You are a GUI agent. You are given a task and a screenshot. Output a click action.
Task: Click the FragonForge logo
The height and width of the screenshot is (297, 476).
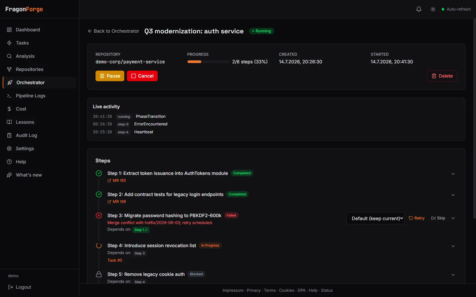[24, 9]
